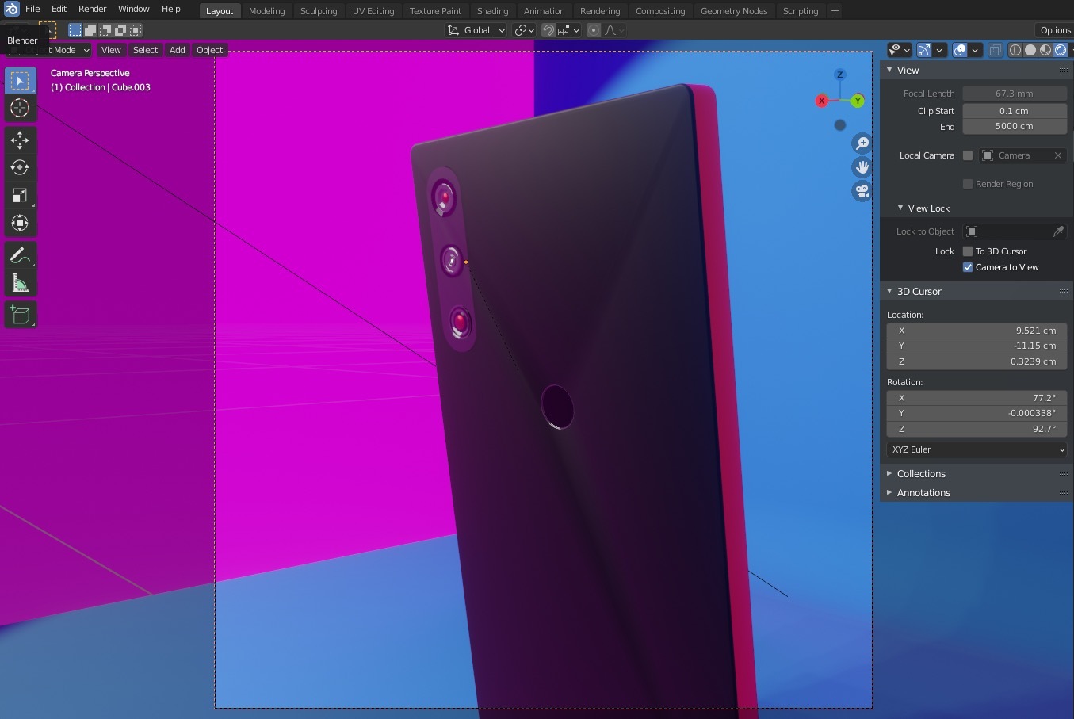The image size is (1074, 719).
Task: Click the eyedropper in Lock to Object
Action: pyautogui.click(x=1058, y=231)
